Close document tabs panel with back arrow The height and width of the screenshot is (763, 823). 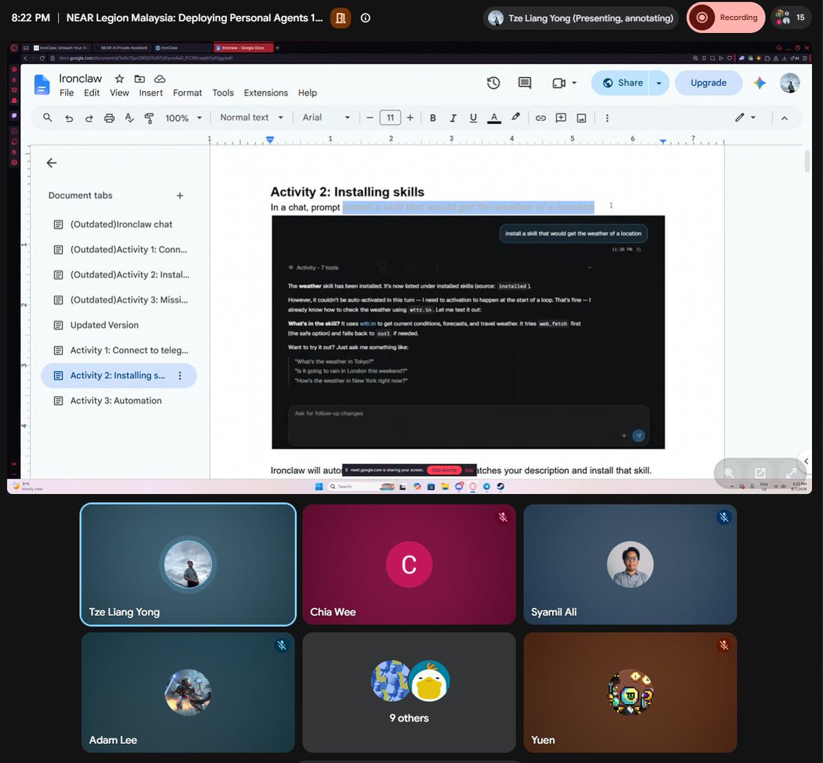tap(51, 163)
